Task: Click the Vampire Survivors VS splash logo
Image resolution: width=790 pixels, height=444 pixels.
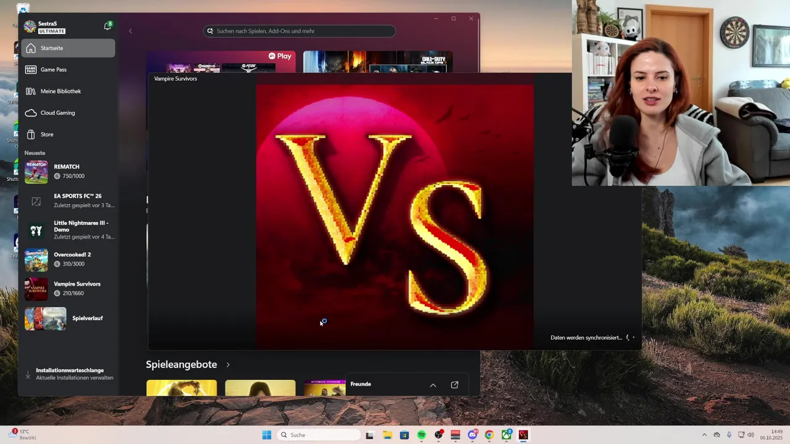Action: [x=395, y=217]
